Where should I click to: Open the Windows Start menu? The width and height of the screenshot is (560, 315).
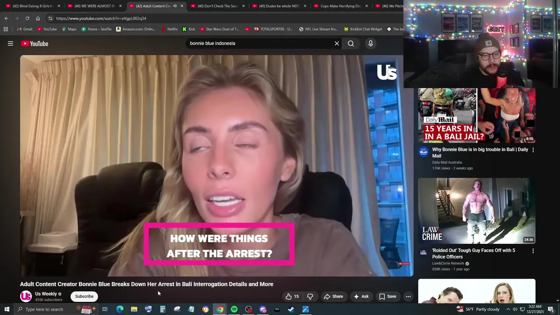click(7, 309)
